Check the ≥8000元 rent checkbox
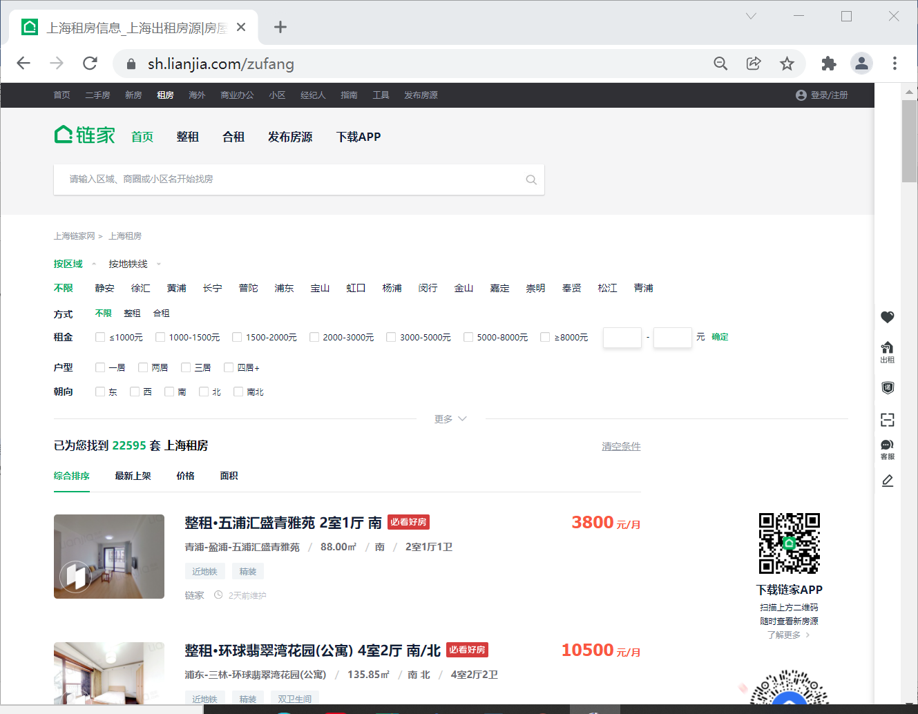 tap(545, 337)
